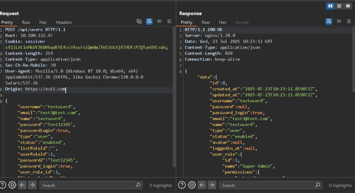The height and width of the screenshot is (193, 355).
Task: Open Response search help icon
Action: pyautogui.click(x=182, y=185)
